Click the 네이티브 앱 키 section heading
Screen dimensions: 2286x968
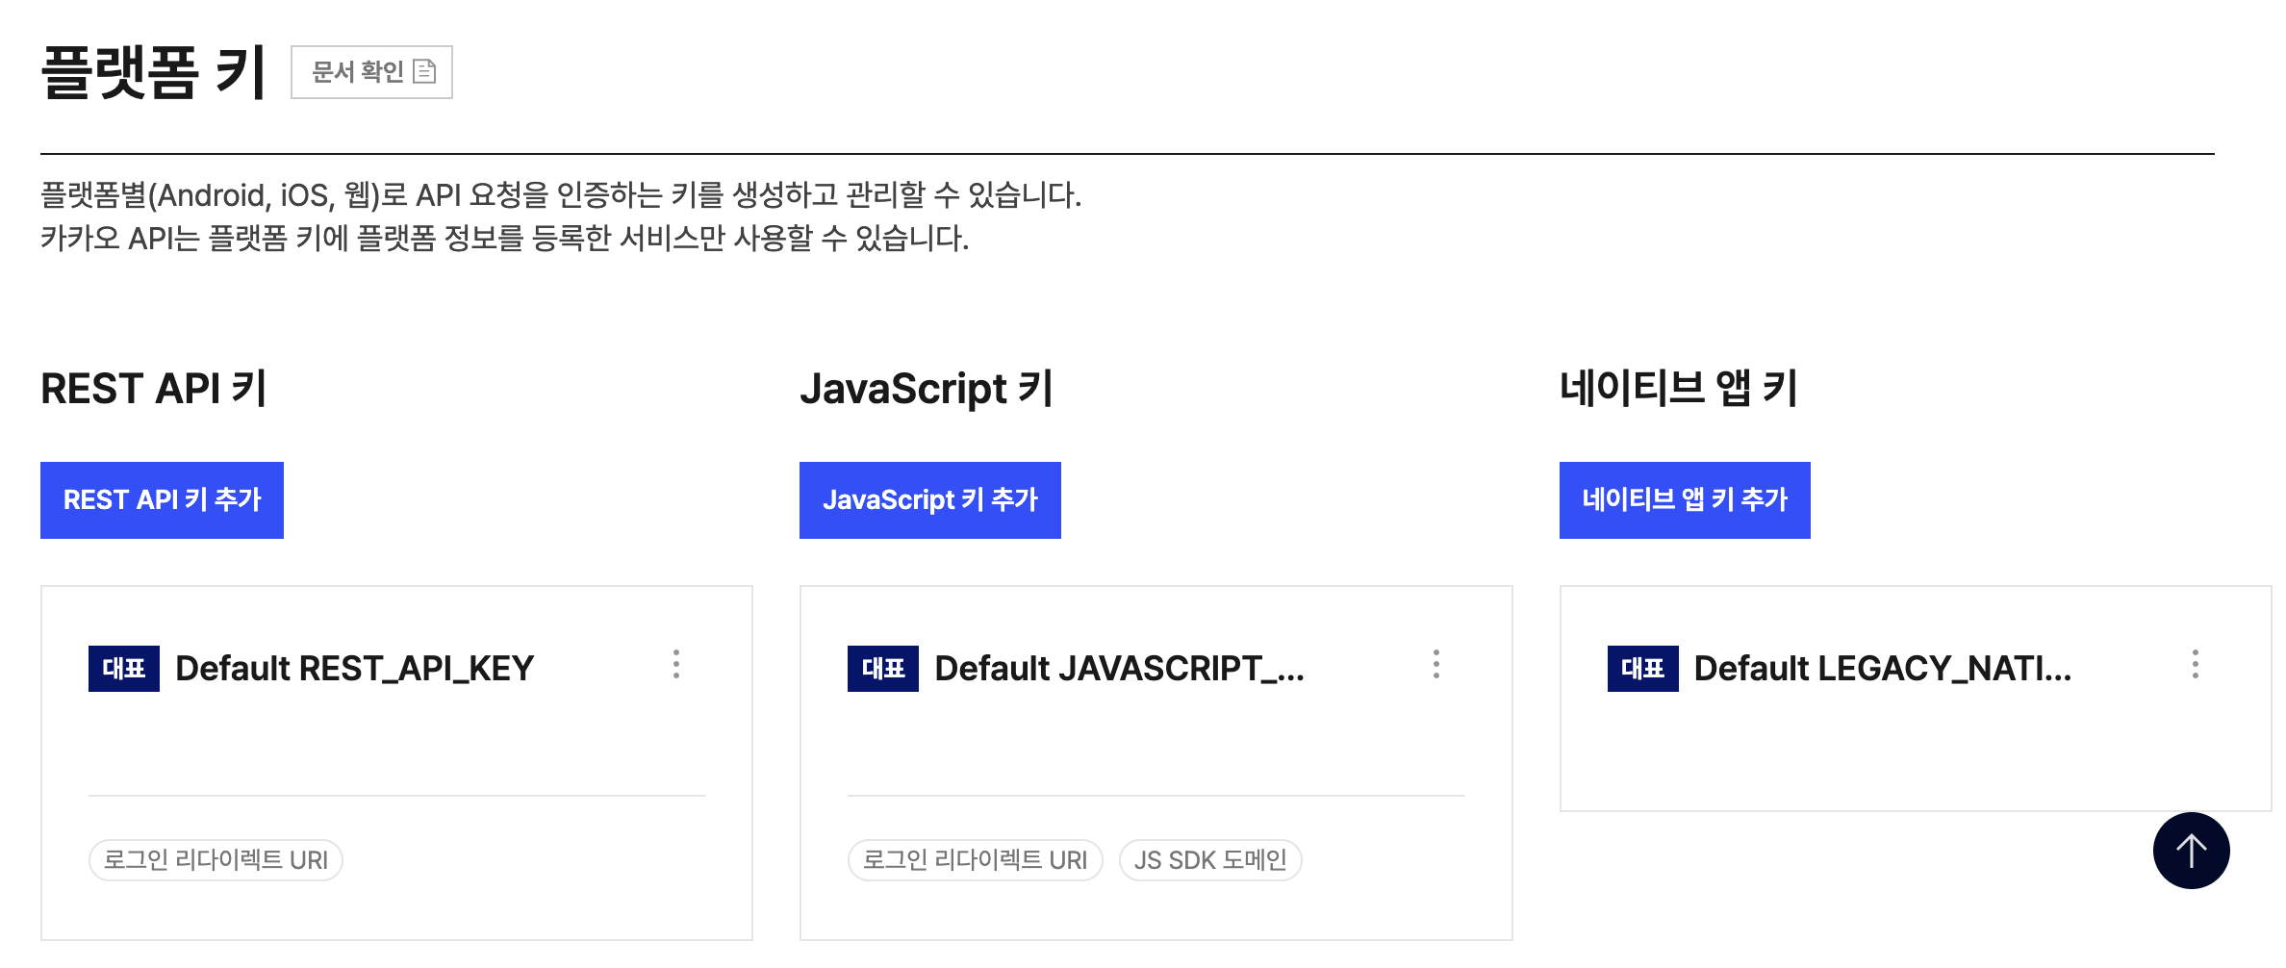1679,389
